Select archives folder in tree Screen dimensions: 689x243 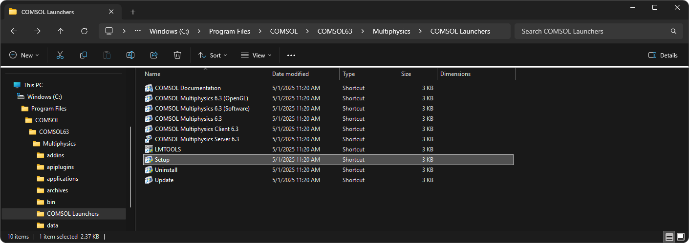(x=57, y=190)
